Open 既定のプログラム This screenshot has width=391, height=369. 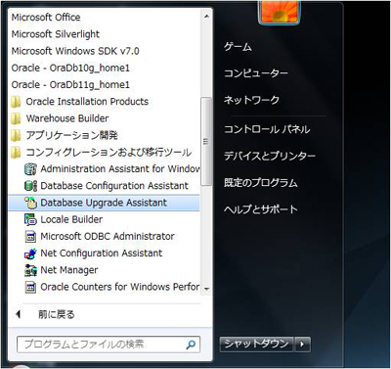[261, 183]
